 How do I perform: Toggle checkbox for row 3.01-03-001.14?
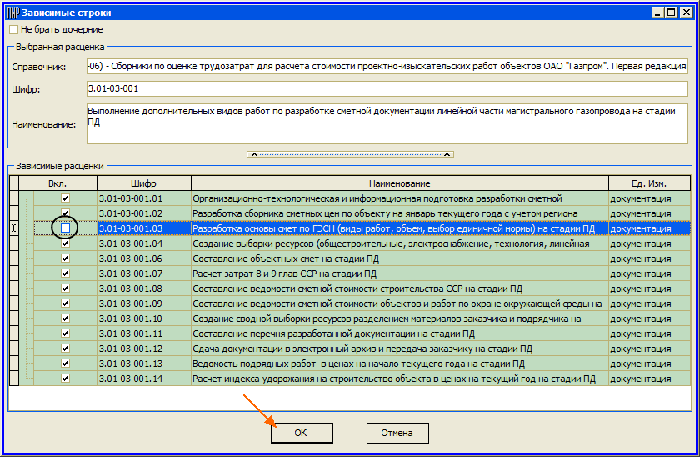coord(65,378)
